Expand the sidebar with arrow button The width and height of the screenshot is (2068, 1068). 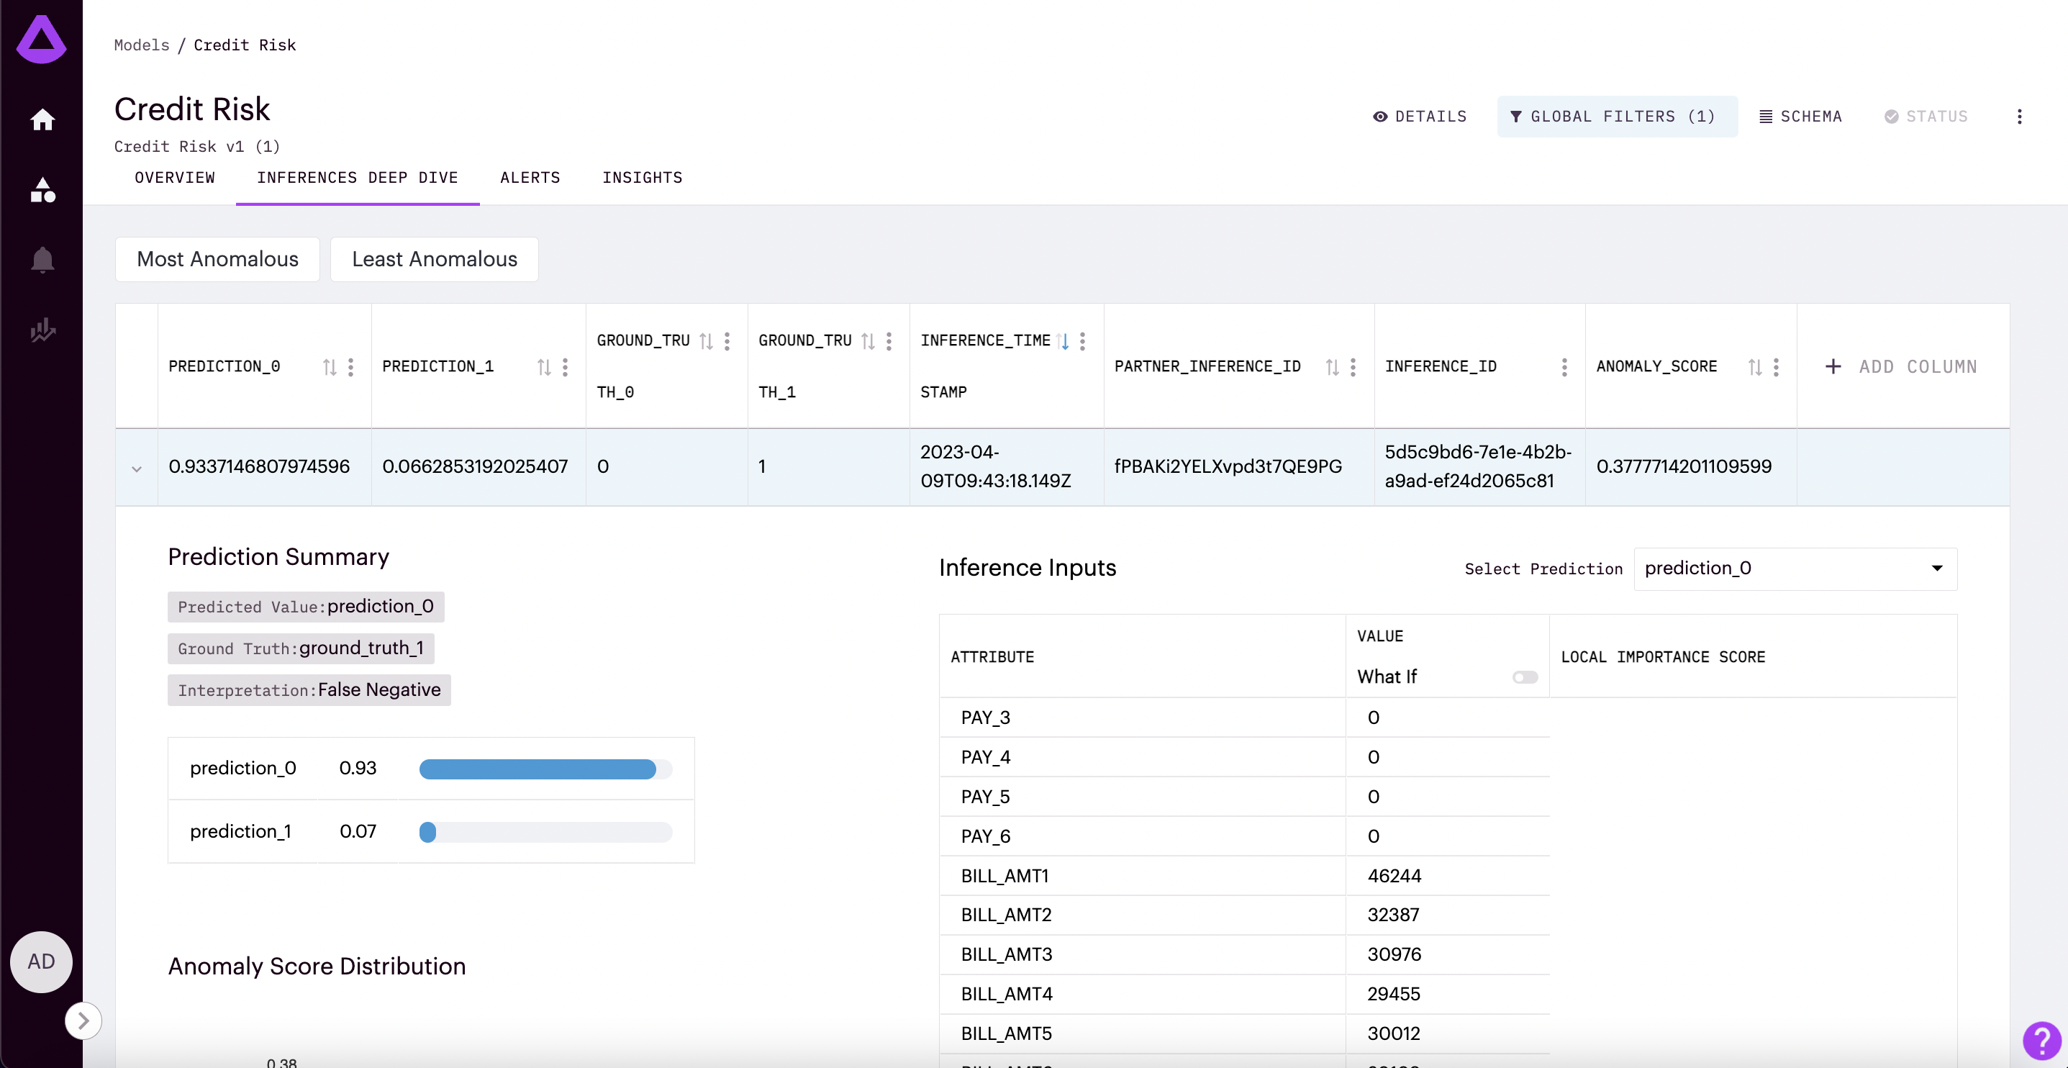pyautogui.click(x=83, y=1021)
